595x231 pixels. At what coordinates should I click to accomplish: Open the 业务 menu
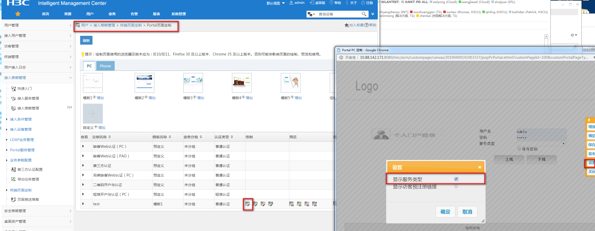pos(112,14)
